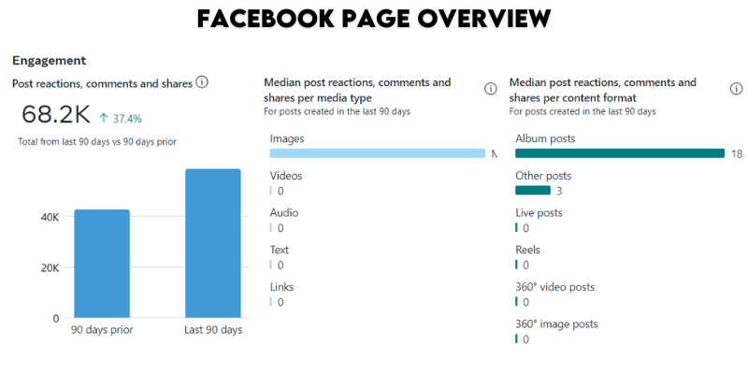Click the Reels content format label
The image size is (748, 374).
point(527,250)
